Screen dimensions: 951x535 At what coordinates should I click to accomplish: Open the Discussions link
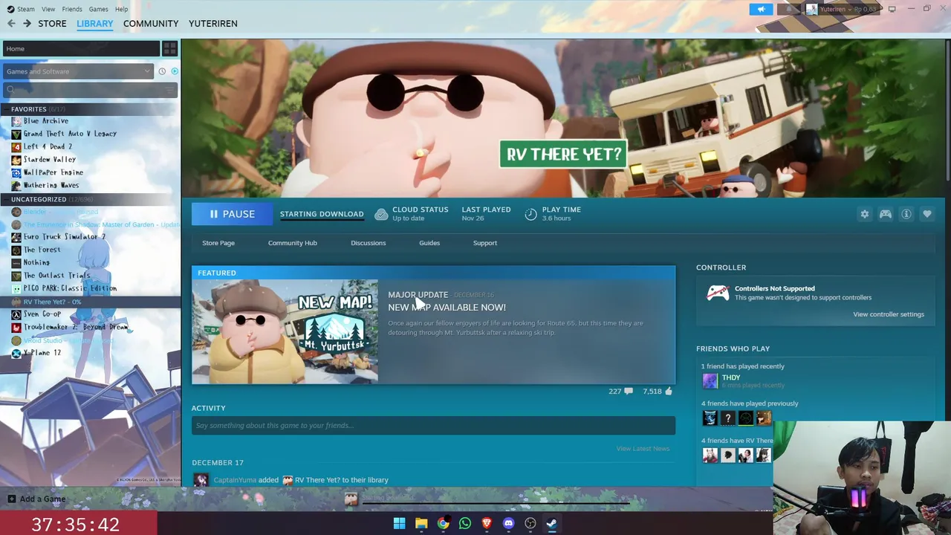tap(369, 243)
